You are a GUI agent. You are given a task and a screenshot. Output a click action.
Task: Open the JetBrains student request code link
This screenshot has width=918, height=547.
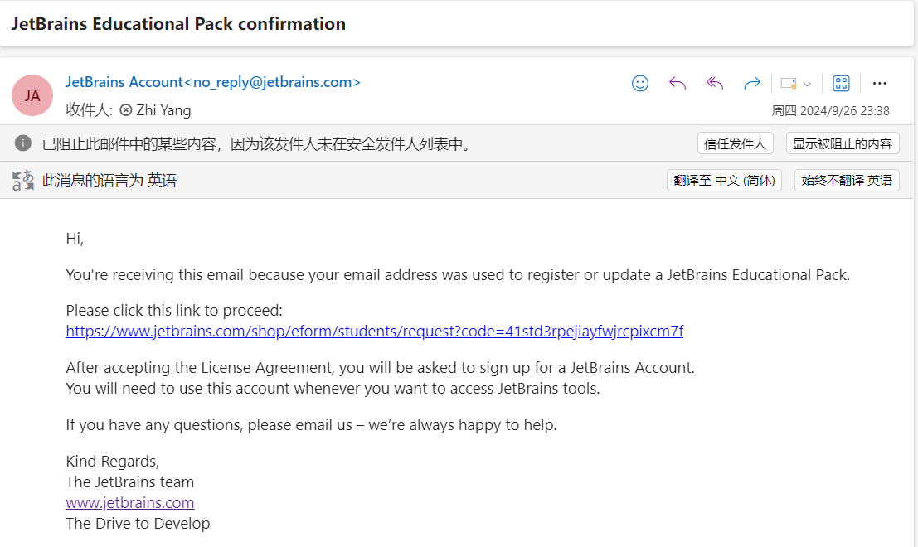(x=375, y=332)
